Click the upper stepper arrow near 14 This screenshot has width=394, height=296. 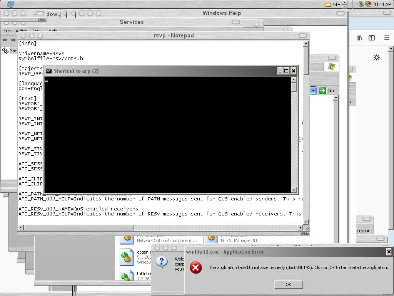click(344, 3)
